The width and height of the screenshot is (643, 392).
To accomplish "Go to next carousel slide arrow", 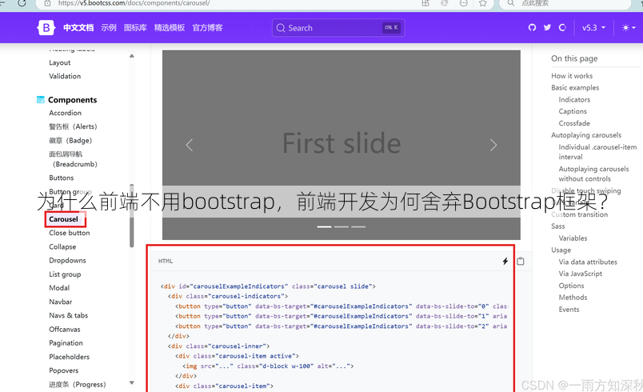I will [493, 145].
